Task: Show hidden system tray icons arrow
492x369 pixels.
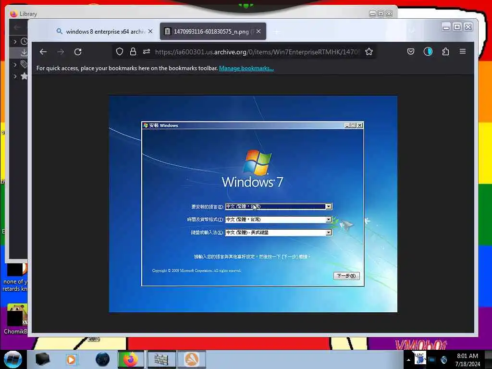Action: tap(408, 360)
